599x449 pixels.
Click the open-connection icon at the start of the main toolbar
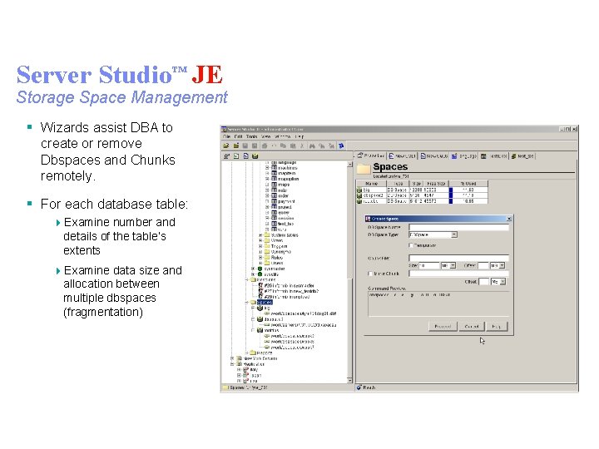pyautogui.click(x=226, y=146)
